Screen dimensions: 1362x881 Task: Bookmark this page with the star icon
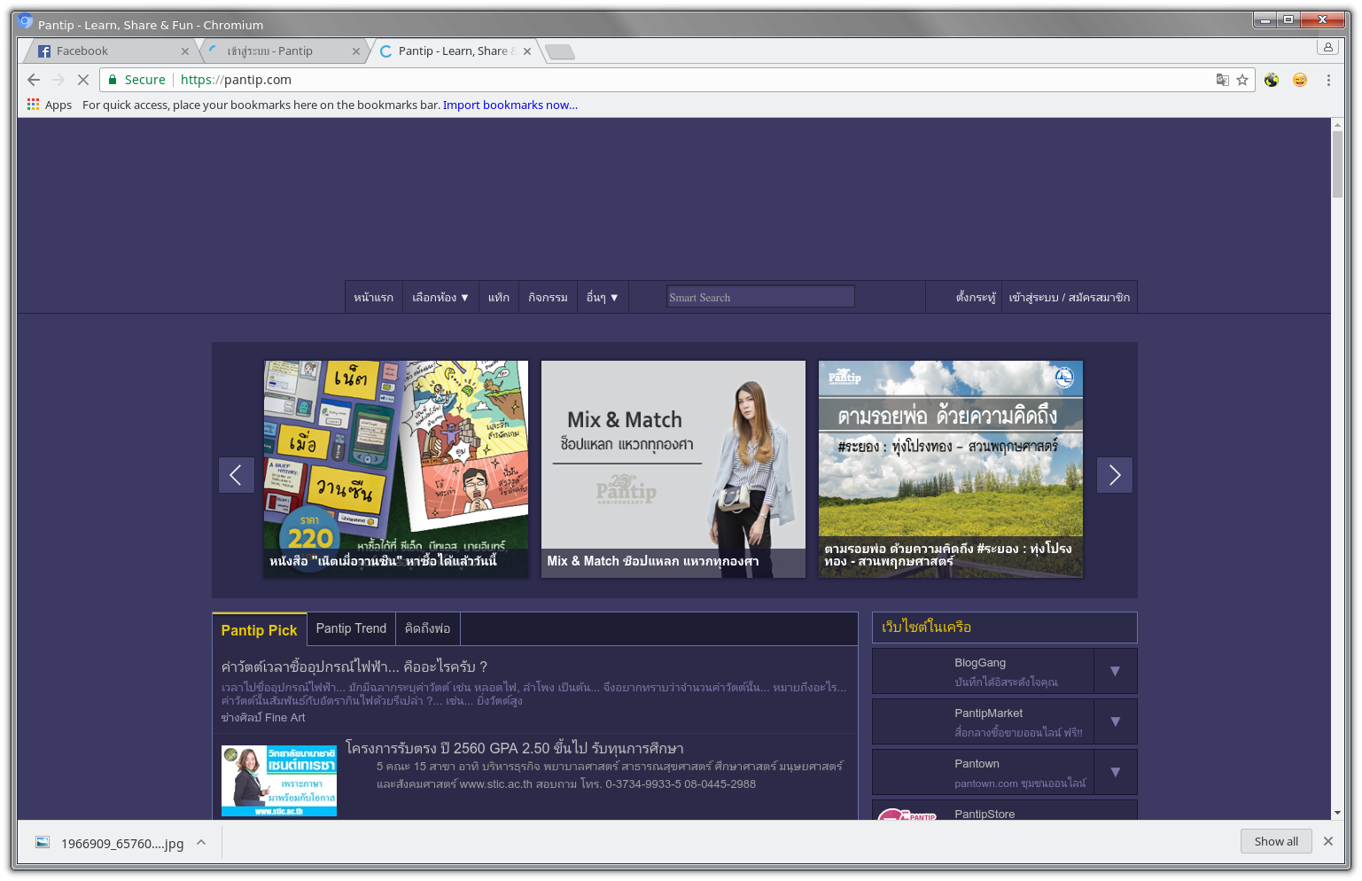tap(1242, 80)
